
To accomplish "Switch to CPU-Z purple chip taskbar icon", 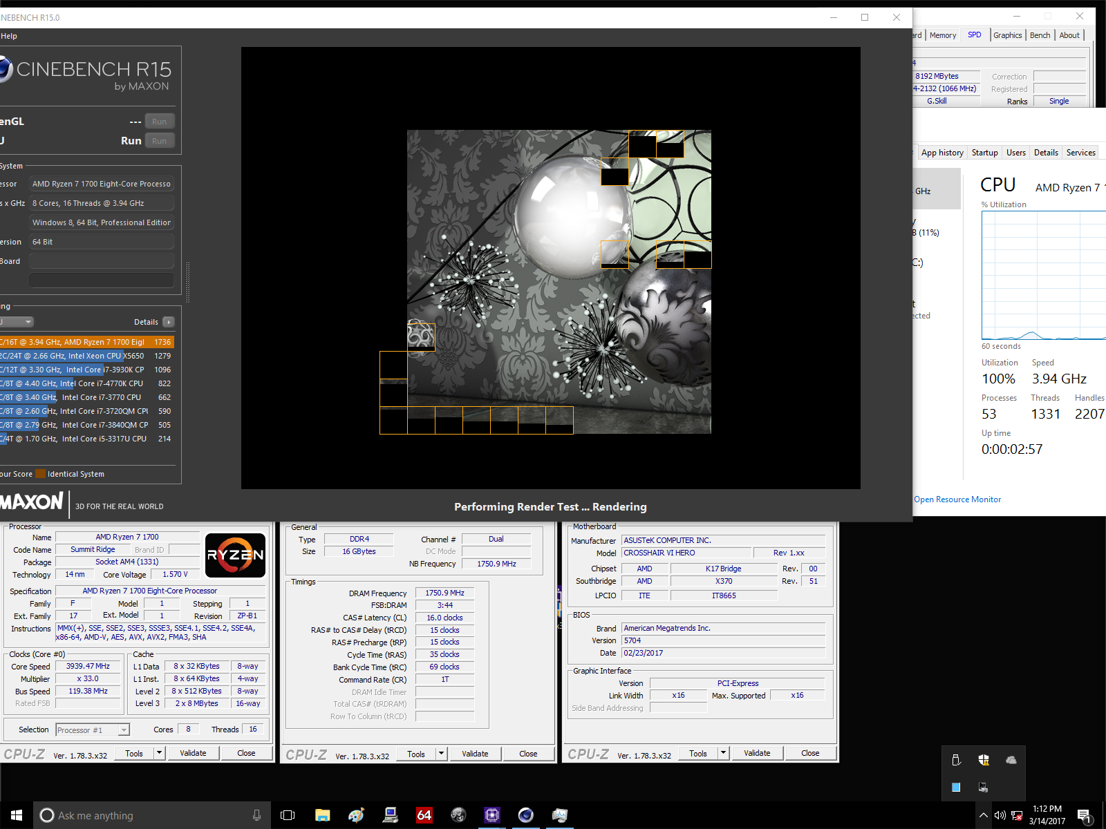I will [x=491, y=815].
